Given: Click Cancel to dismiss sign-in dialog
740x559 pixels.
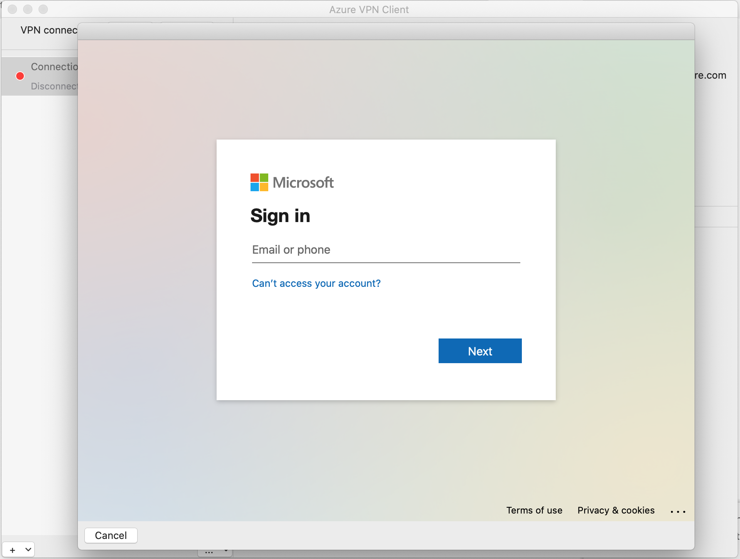Looking at the screenshot, I should click(111, 535).
